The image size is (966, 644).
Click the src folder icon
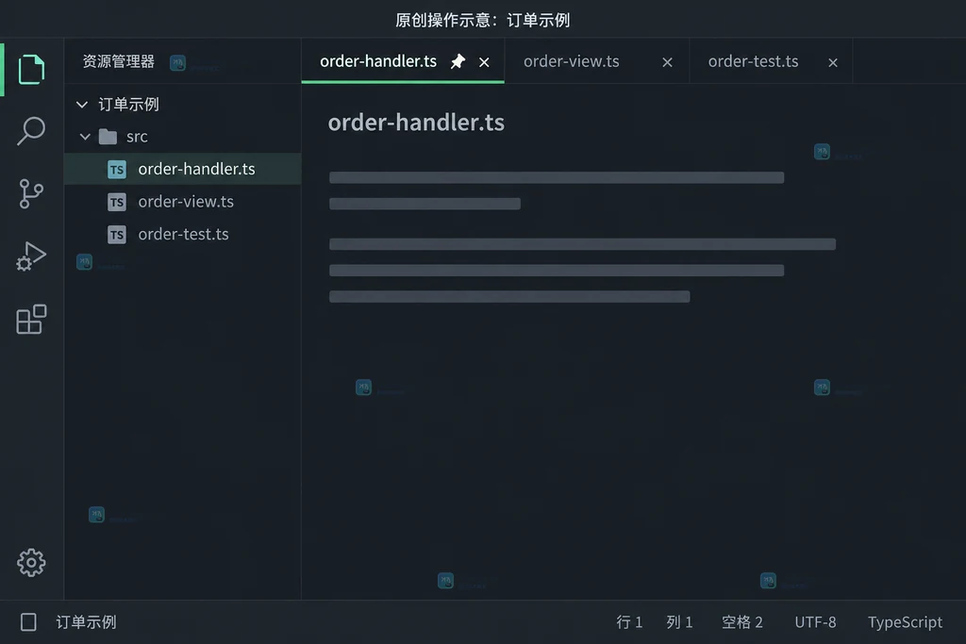[108, 137]
